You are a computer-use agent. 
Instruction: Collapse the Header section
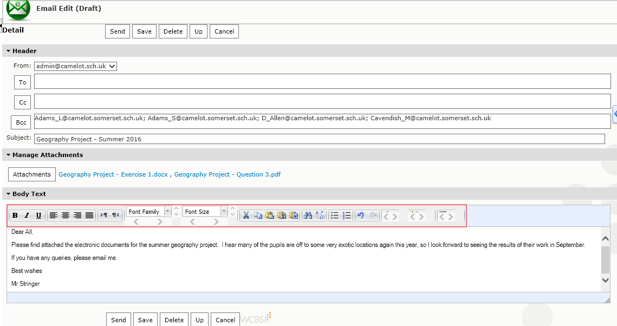(9, 51)
